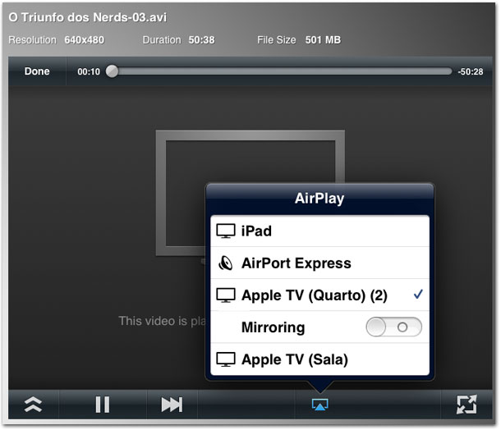Click the checkmark next to Apple TV (Quarto)
Screen dimensions: 501x430
(418, 294)
